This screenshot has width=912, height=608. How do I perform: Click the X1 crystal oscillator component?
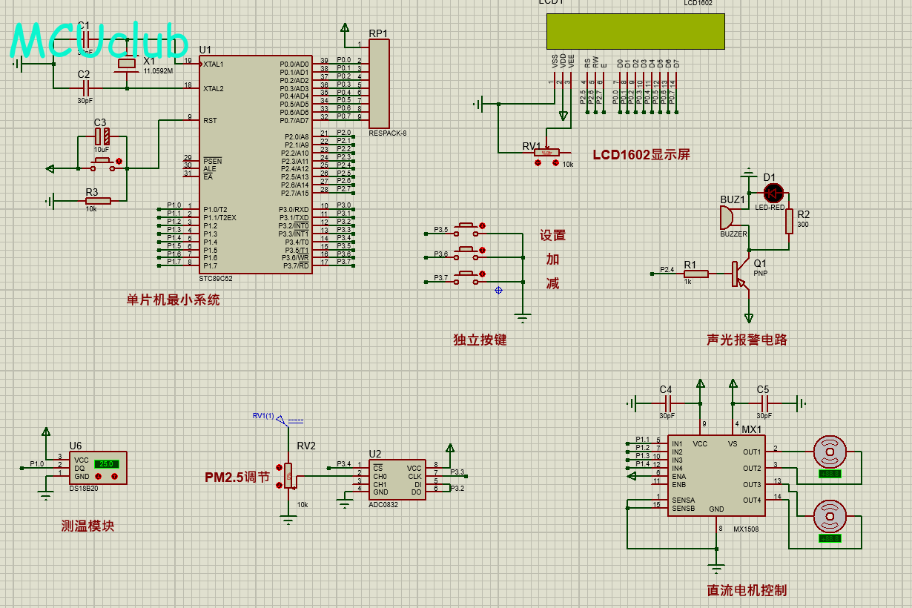click(x=127, y=64)
